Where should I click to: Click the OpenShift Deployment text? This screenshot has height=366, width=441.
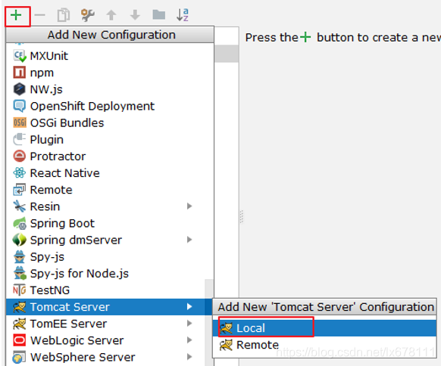(92, 107)
